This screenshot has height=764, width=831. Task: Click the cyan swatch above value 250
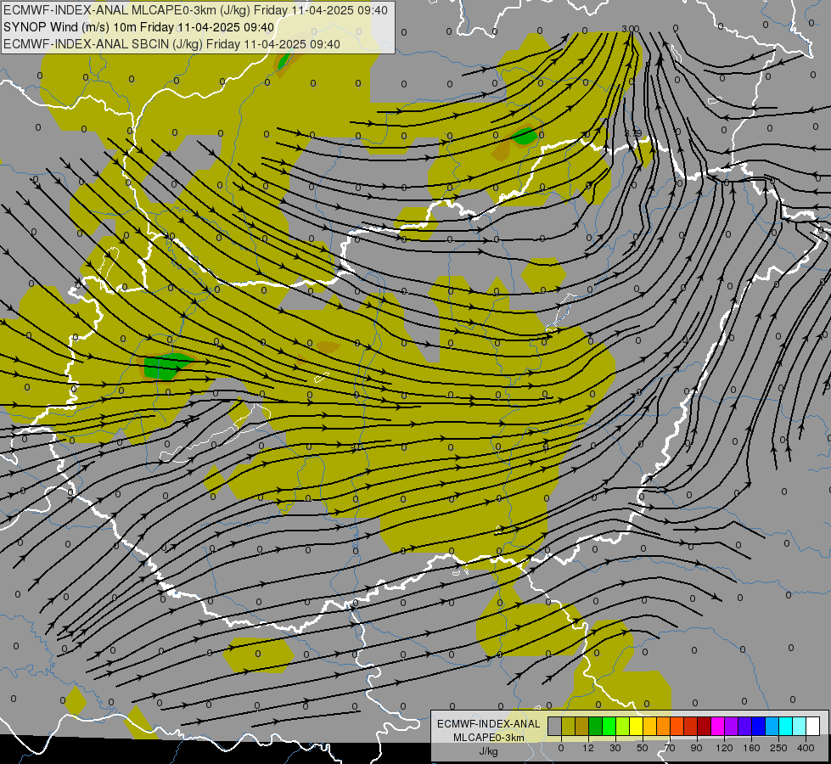pos(786,727)
